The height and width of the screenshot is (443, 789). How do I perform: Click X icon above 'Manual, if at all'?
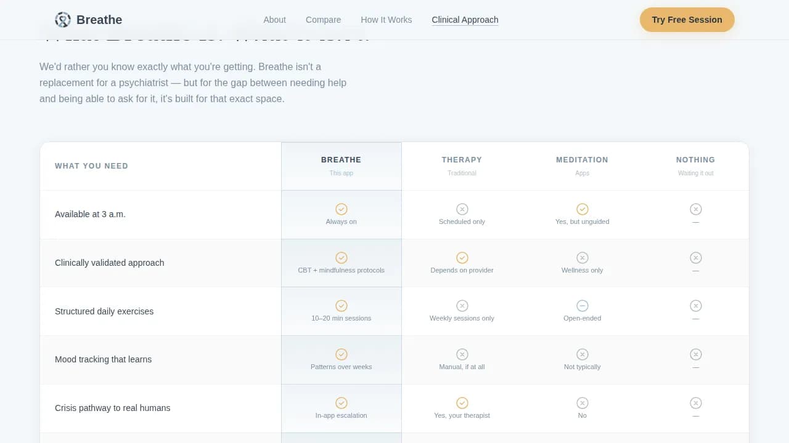pos(462,354)
